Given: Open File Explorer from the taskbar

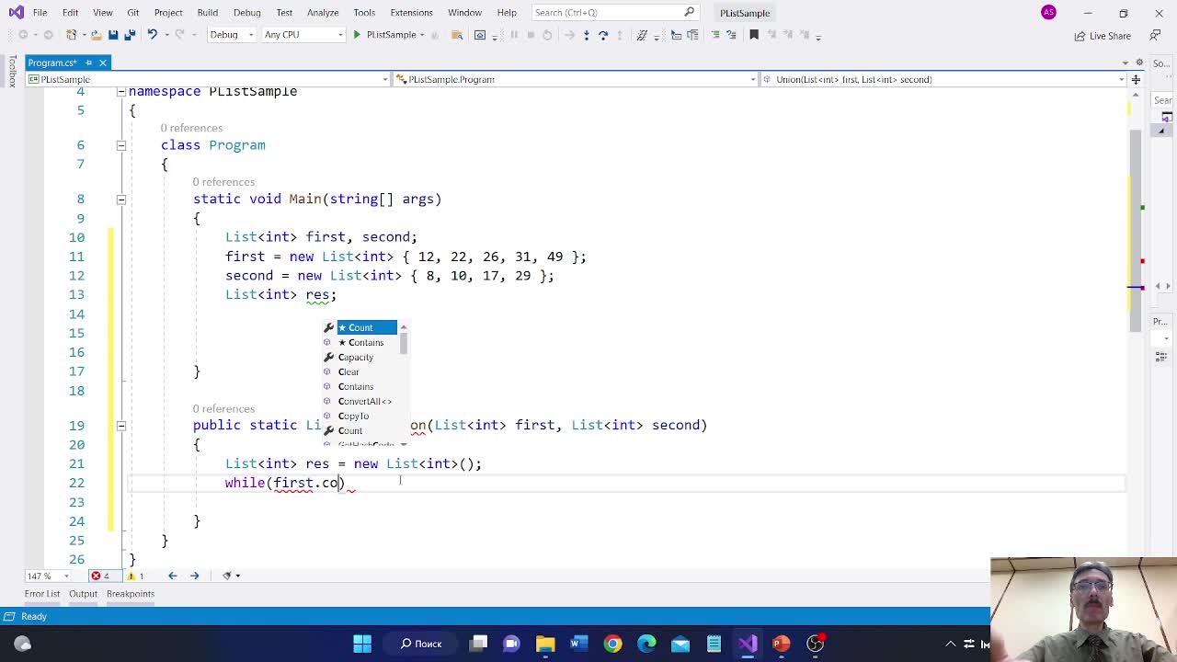Looking at the screenshot, I should tap(545, 644).
